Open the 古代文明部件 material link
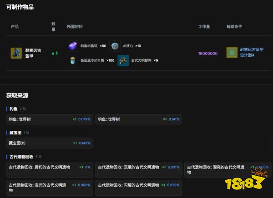Image resolution: width=273 pixels, height=198 pixels. coord(141,60)
